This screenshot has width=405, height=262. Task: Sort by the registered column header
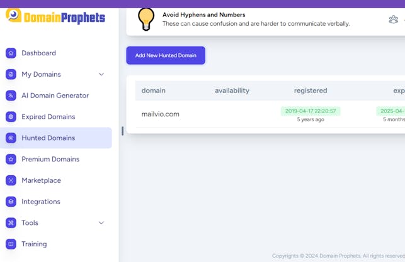(310, 90)
